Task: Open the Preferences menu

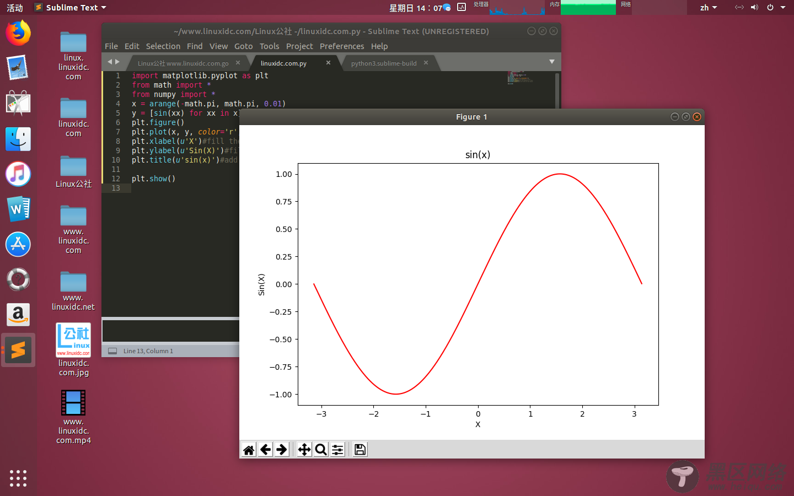Action: (x=342, y=46)
